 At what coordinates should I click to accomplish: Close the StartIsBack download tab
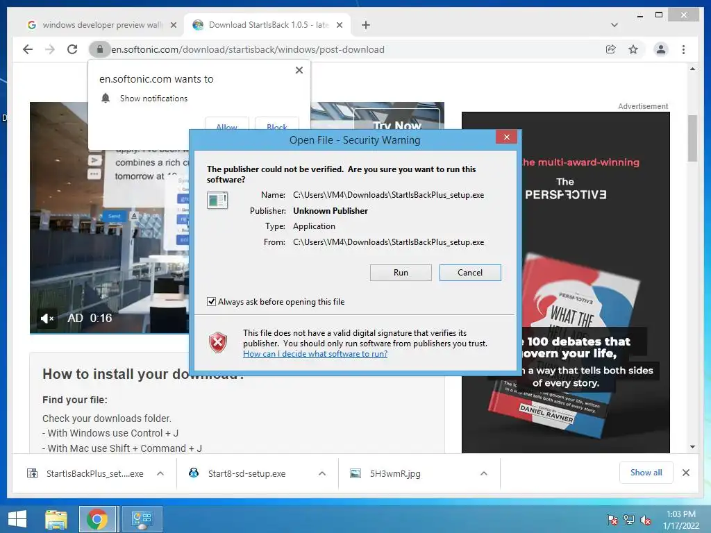tap(339, 25)
